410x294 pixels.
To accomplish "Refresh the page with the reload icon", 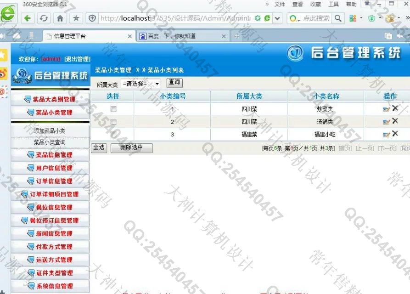I will click(x=44, y=18).
